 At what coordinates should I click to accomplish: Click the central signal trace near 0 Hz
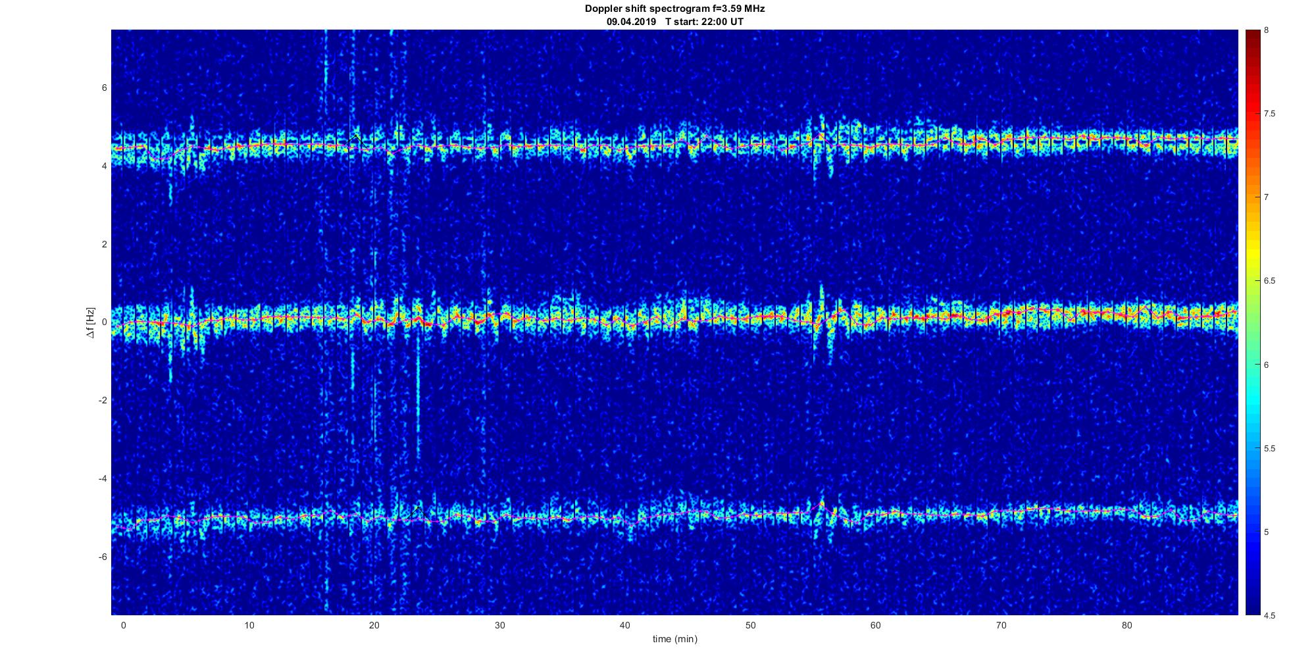click(x=674, y=320)
